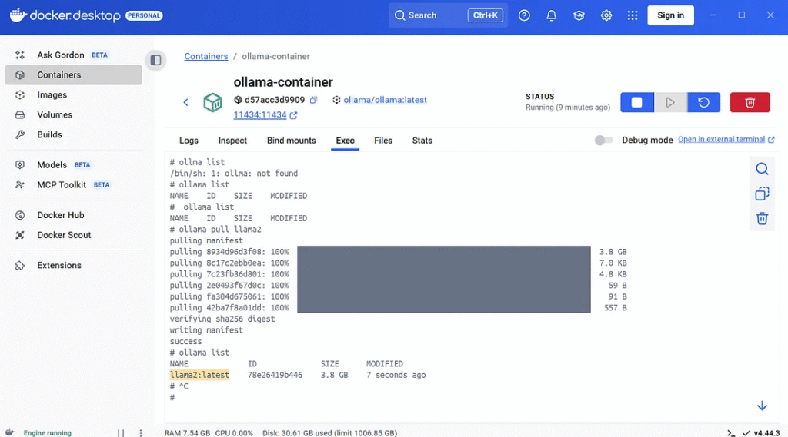This screenshot has height=437, width=788.
Task: Go back using the left chevron
Action: pos(185,103)
